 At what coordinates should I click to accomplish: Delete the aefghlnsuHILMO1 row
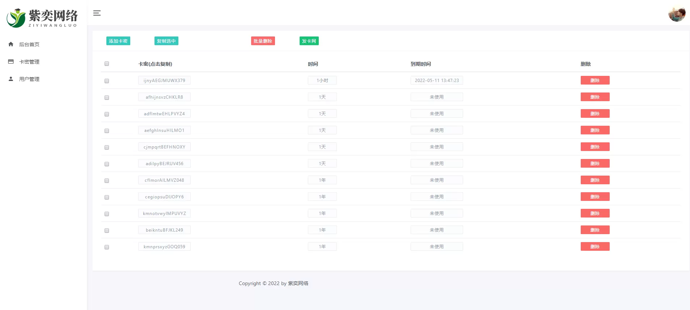595,130
